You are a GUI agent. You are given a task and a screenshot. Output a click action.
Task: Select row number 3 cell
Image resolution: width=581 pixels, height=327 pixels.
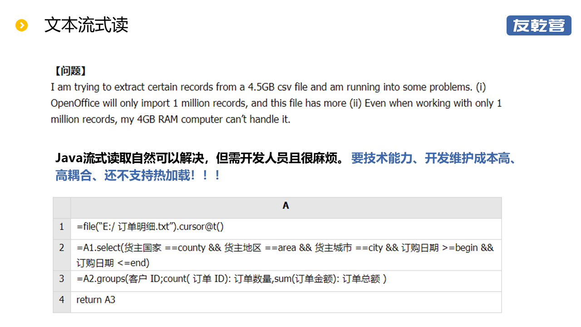(x=62, y=281)
